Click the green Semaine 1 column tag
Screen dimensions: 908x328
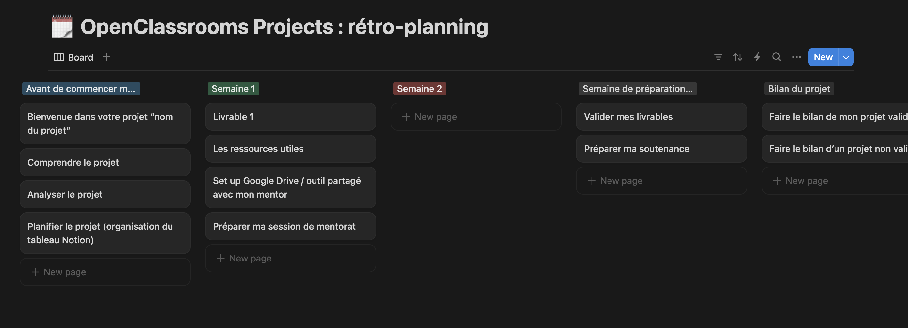[x=233, y=89]
